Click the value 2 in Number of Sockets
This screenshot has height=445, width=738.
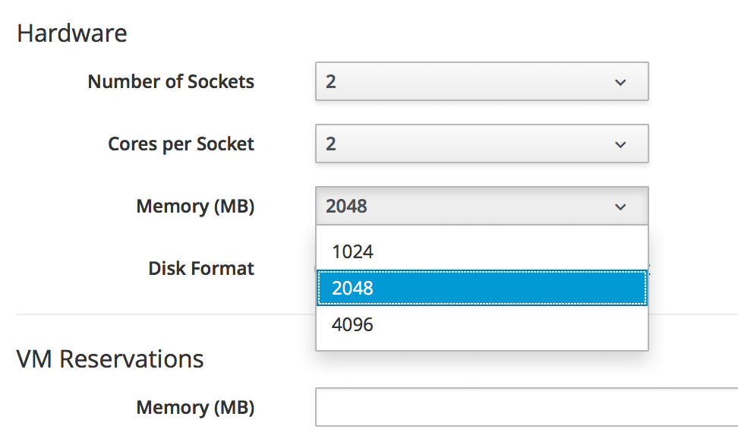(331, 82)
